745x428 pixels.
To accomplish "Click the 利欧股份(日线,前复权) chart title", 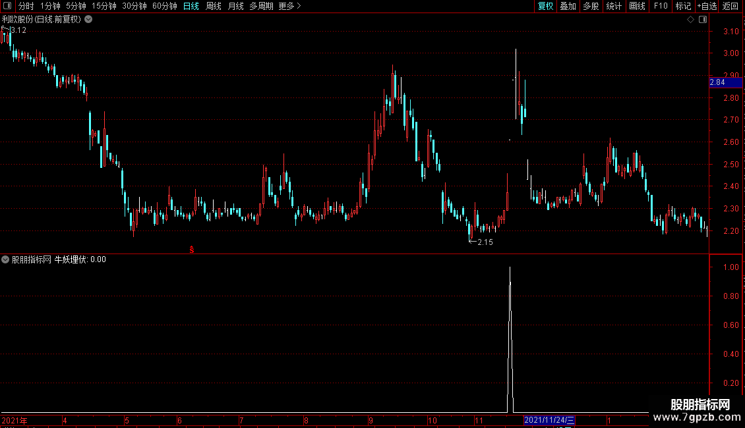I will point(42,20).
